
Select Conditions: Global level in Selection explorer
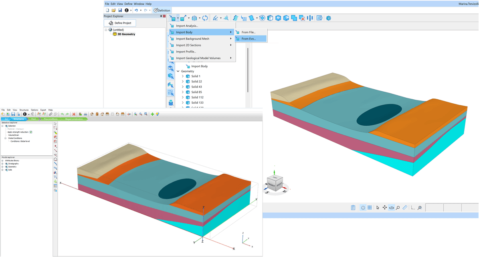point(20,141)
